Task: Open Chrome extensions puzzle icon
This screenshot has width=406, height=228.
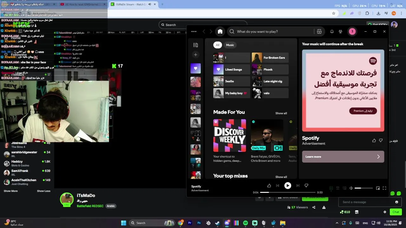Action: pos(367,13)
